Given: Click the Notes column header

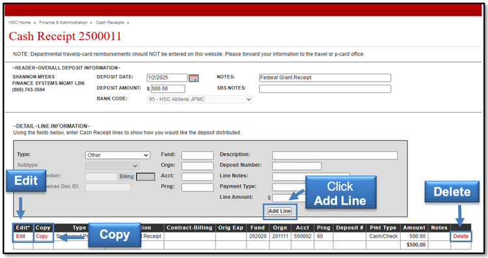Looking at the screenshot, I should [439, 228].
